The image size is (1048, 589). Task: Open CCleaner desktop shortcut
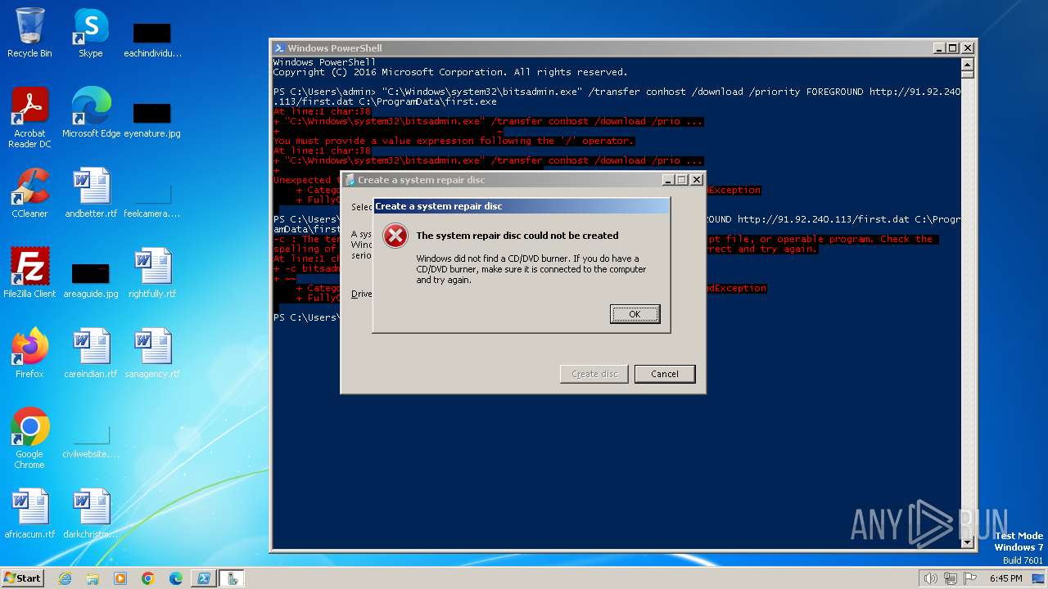point(29,193)
